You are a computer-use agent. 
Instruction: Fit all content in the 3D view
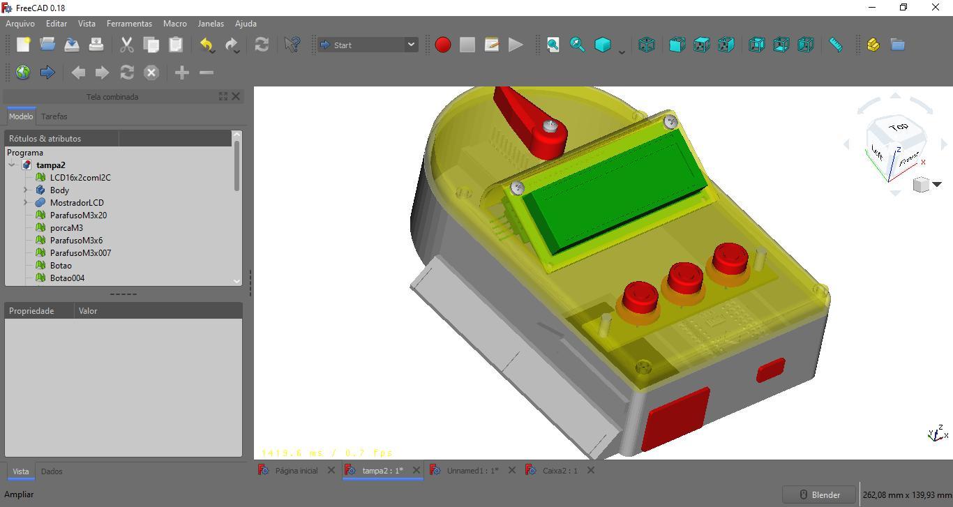(x=553, y=45)
